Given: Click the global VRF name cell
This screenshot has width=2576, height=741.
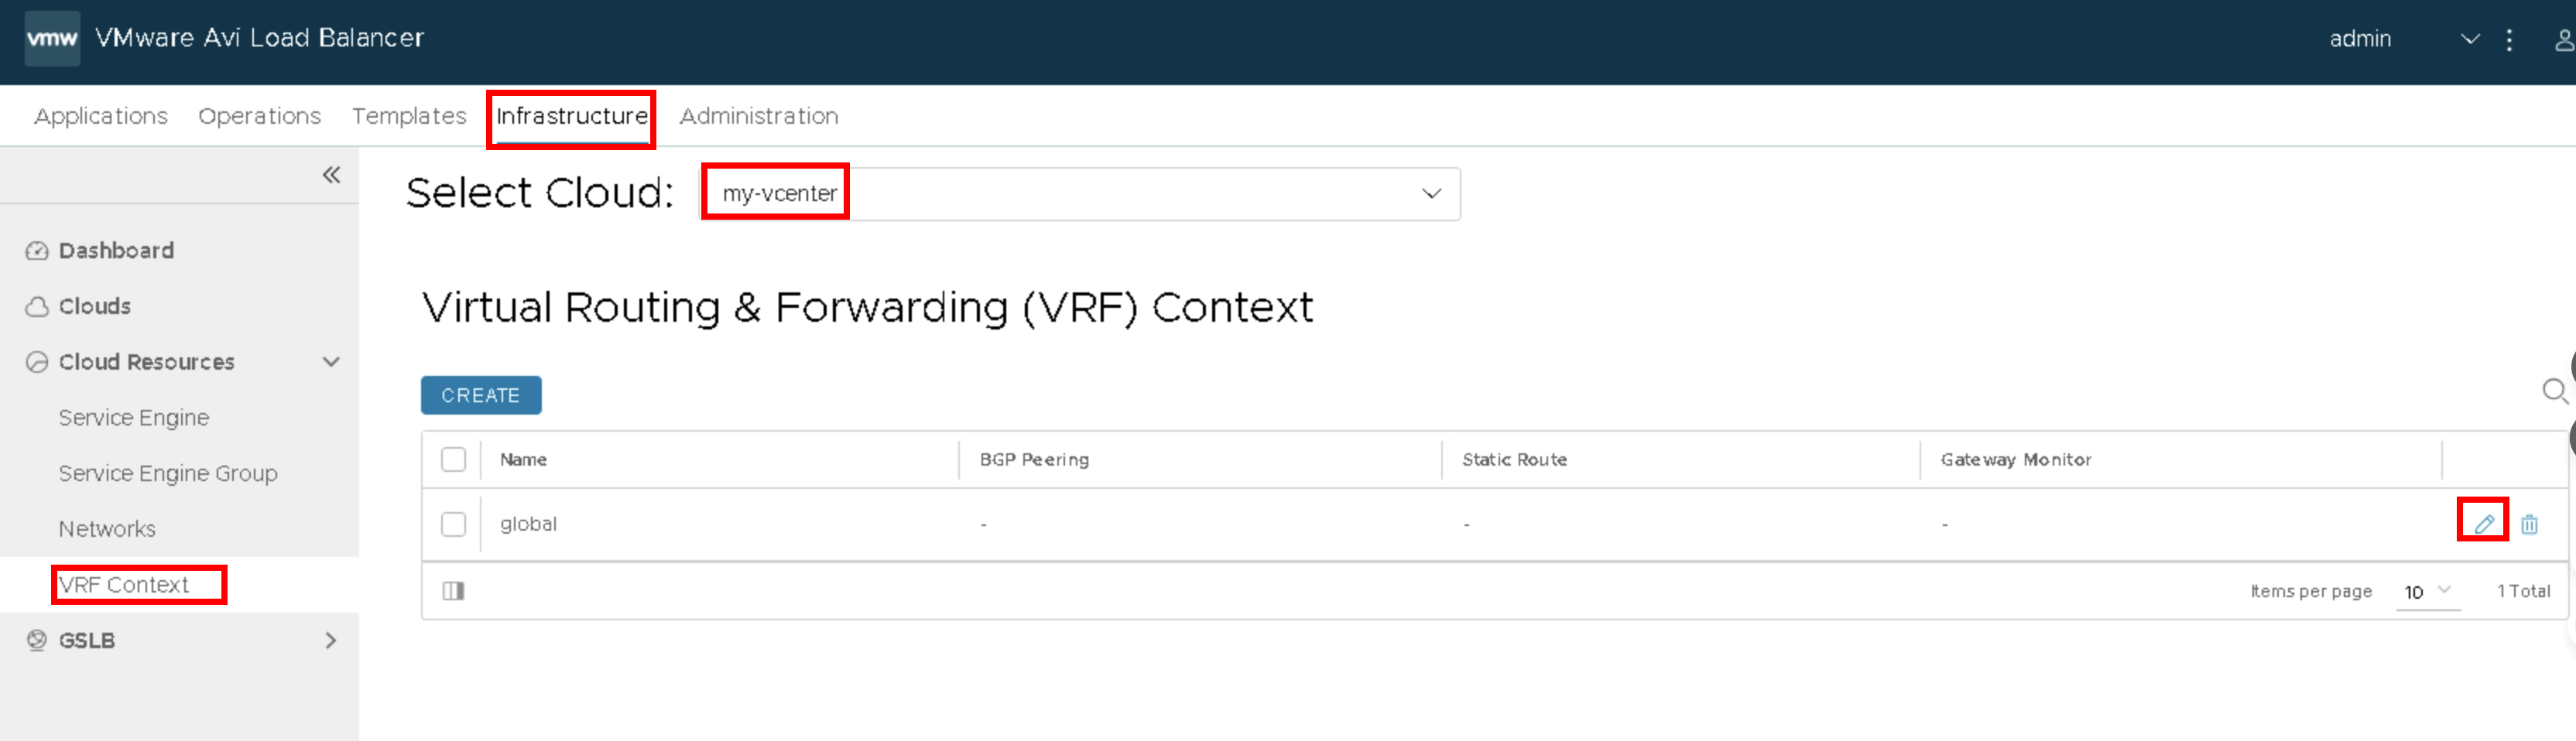Looking at the screenshot, I should (528, 524).
